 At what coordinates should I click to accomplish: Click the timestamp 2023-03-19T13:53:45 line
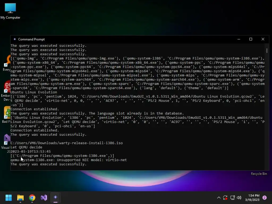[31, 151]
